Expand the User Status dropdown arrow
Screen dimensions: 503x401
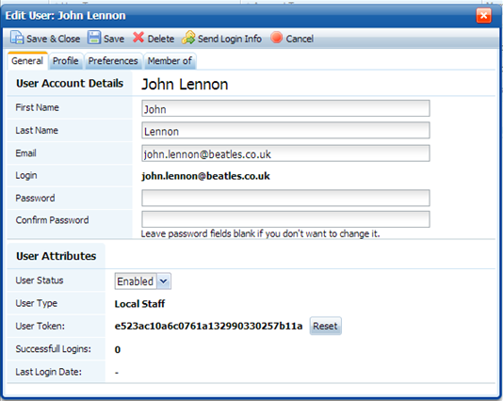point(164,281)
